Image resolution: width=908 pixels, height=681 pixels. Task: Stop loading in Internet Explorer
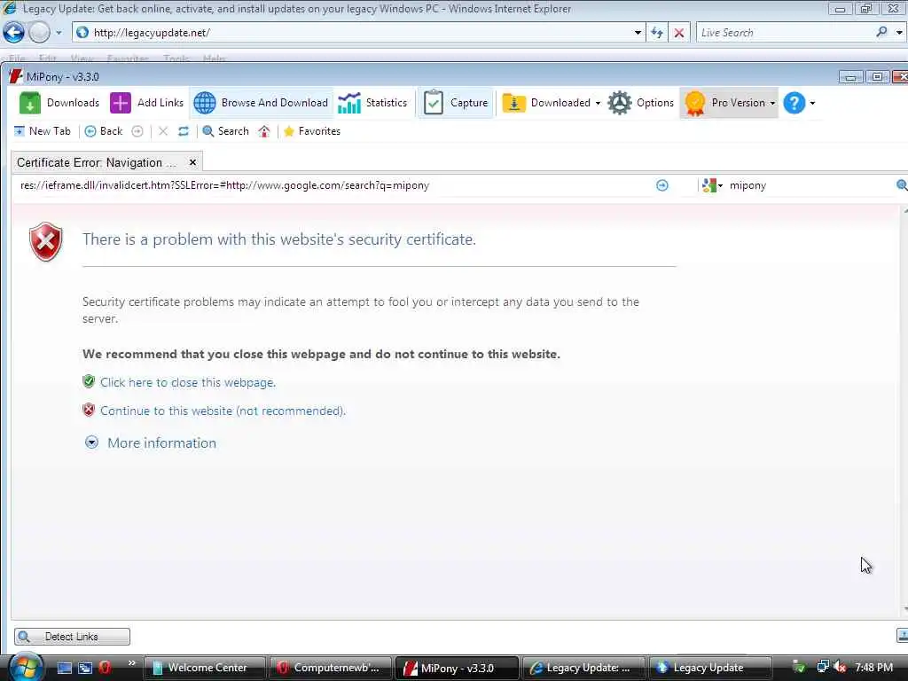point(678,33)
